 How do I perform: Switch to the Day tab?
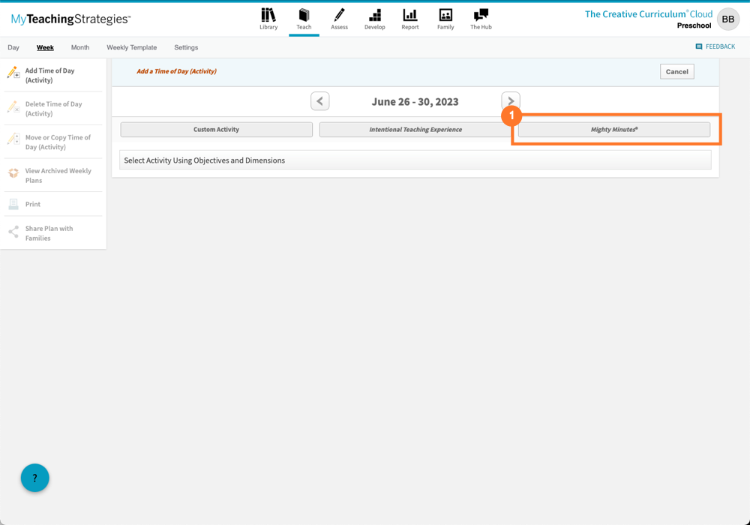point(13,46)
